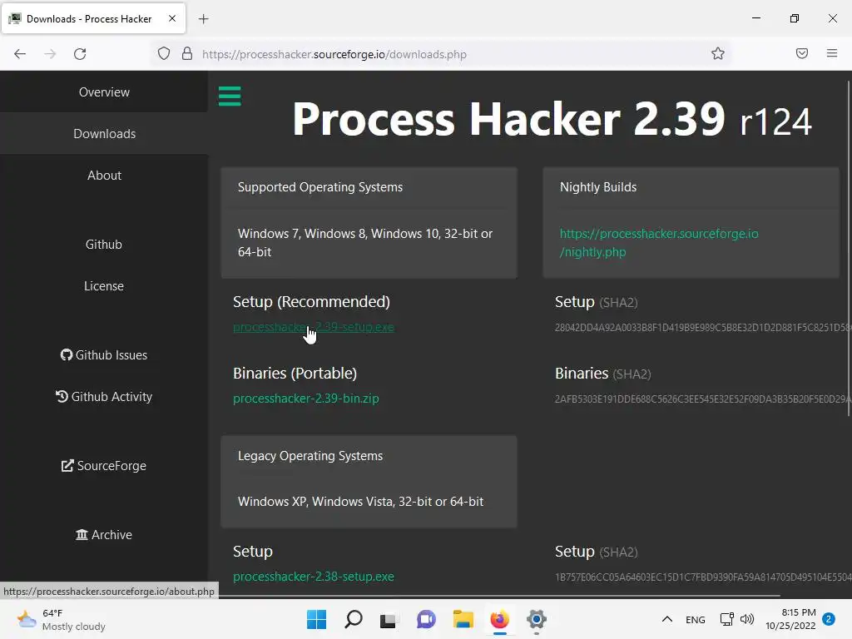Click the external link icon beside SourceForge
852x639 pixels.
click(x=67, y=466)
